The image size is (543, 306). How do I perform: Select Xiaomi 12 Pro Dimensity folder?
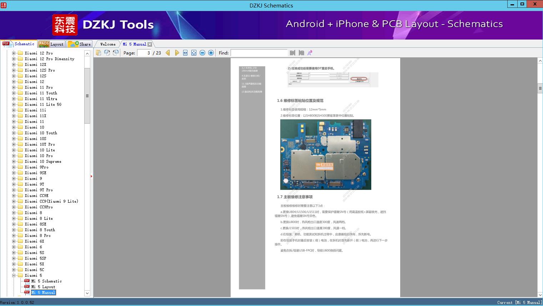point(50,59)
